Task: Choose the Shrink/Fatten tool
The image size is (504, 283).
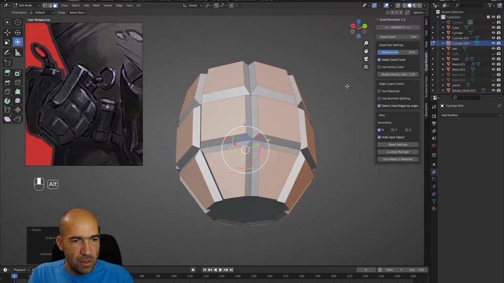Action: coord(18,110)
